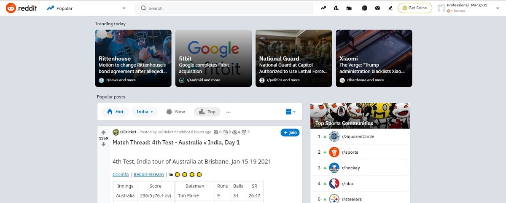
Task: Open the Top Sports Communities banner
Action: click(x=360, y=116)
